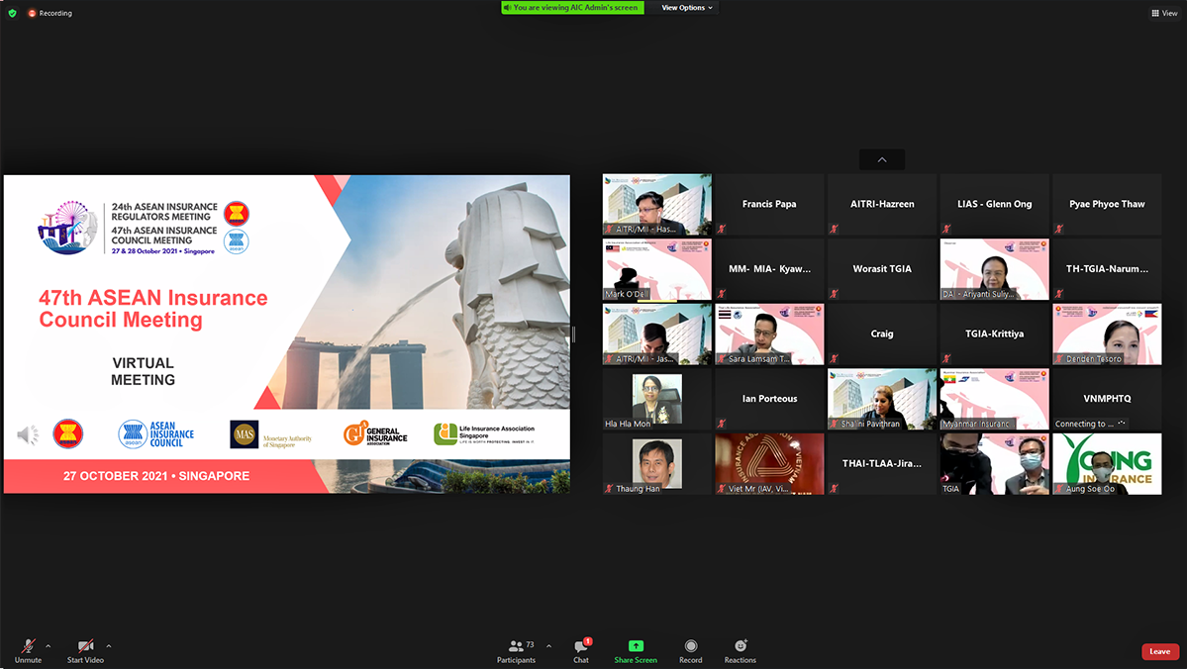Click the '47th ASEAN Insurance Council Meeting' title
The image size is (1187, 669).
click(152, 309)
